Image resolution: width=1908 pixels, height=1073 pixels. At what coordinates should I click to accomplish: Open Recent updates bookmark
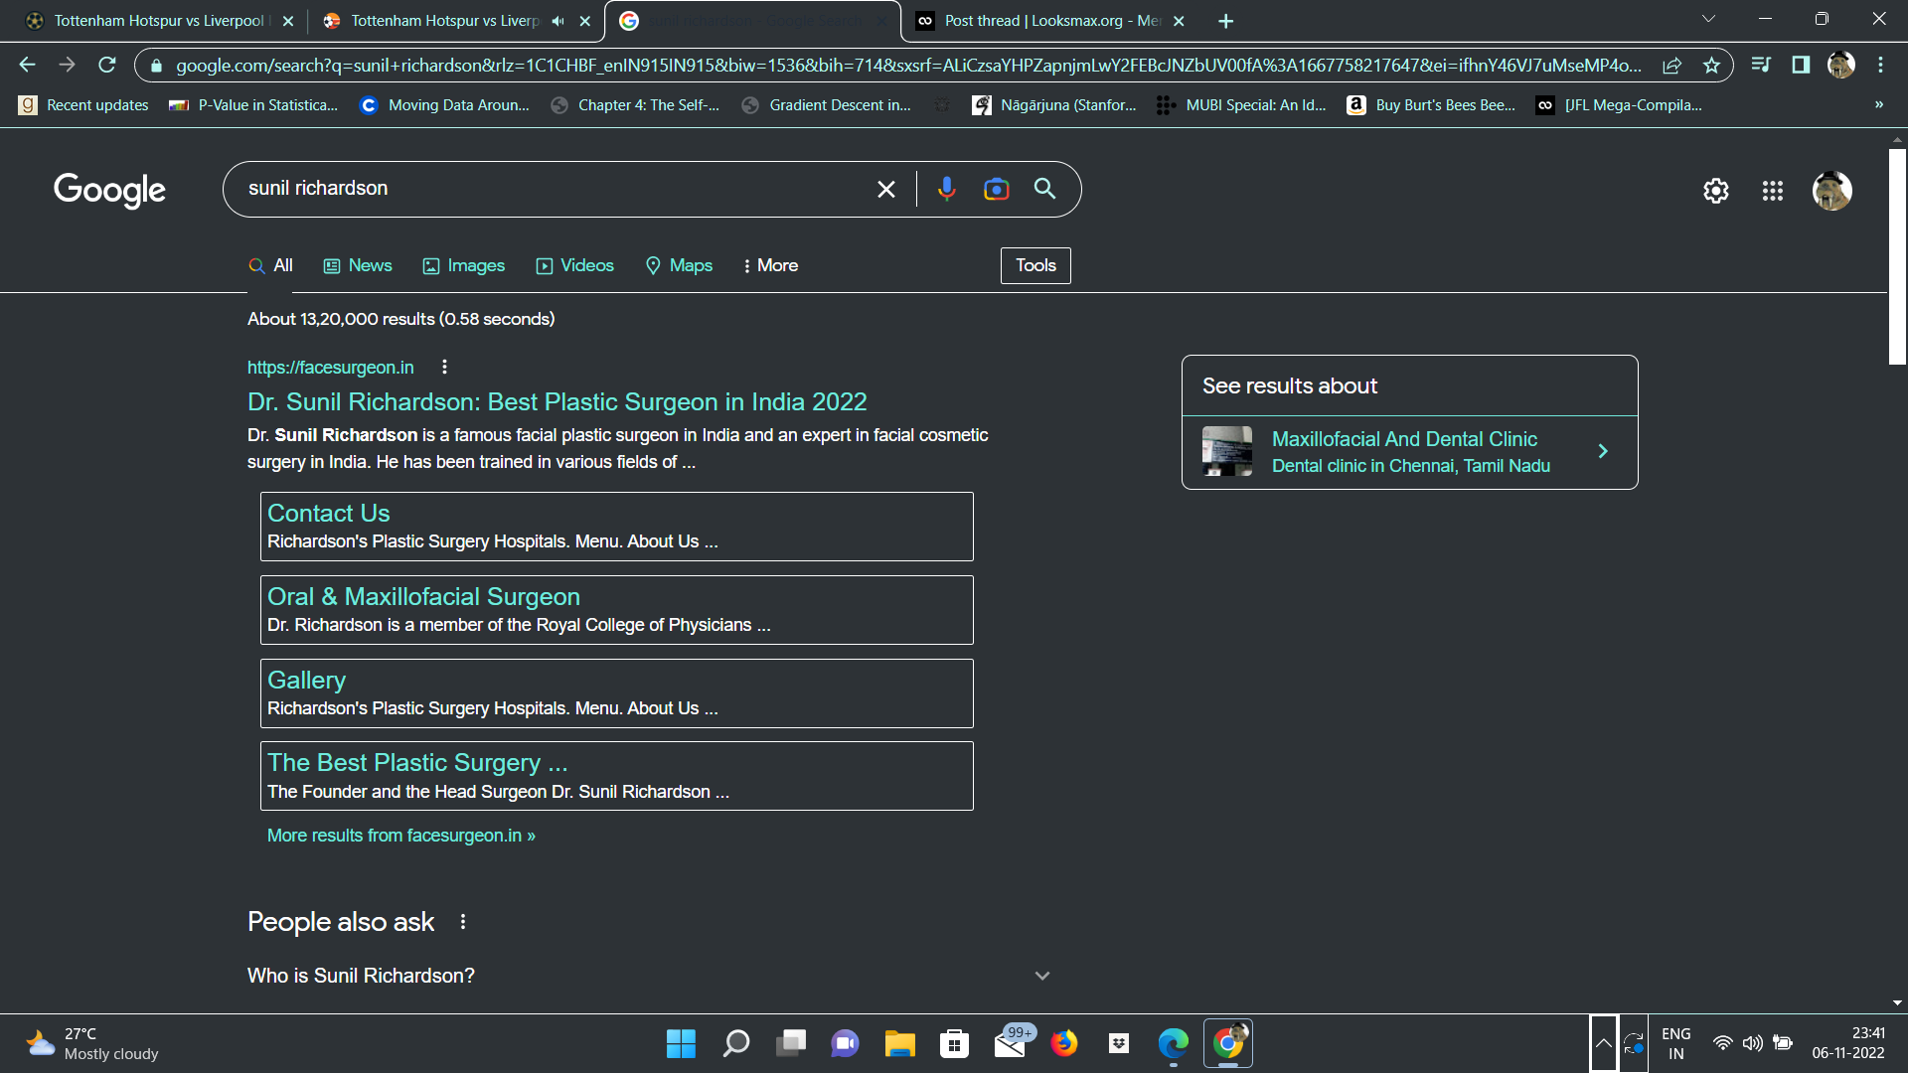(x=83, y=104)
